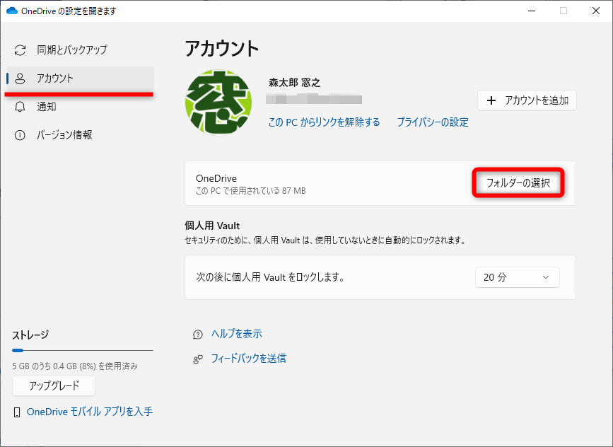Click the notification bell icon in the sidebar

(x=19, y=107)
